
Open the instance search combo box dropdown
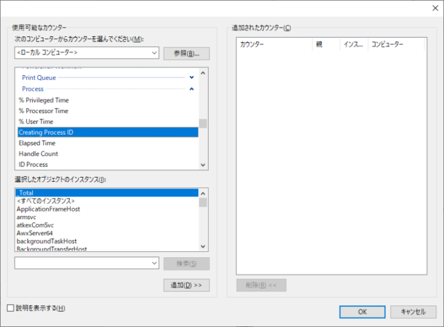pyautogui.click(x=154, y=263)
